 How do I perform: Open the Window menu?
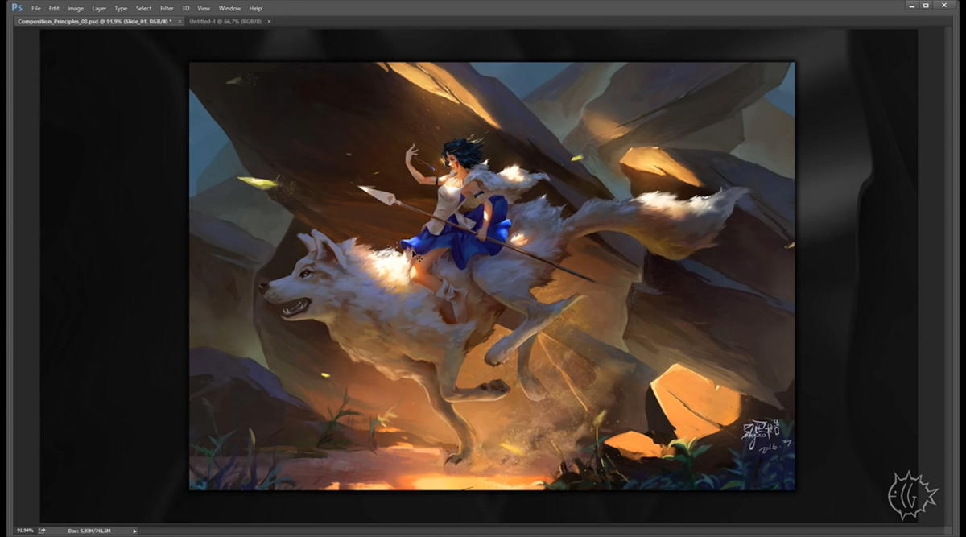[x=229, y=8]
